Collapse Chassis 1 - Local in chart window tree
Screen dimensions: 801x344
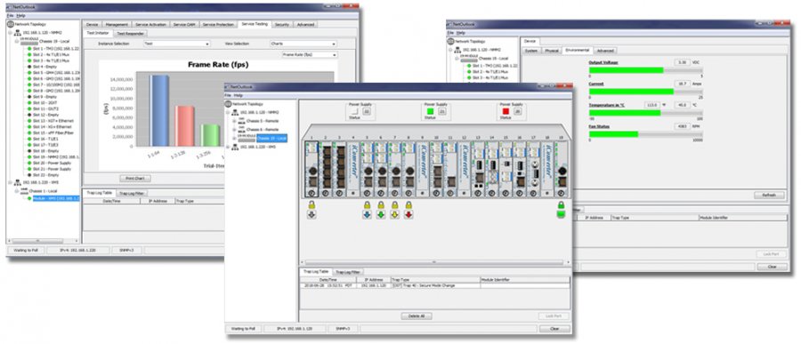coord(17,191)
